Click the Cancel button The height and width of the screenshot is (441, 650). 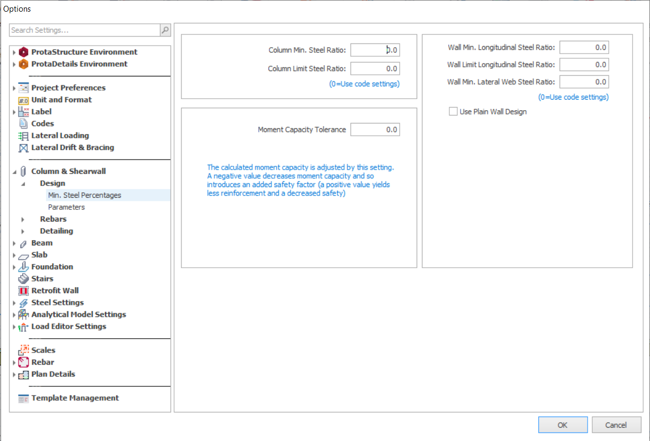[x=616, y=425]
